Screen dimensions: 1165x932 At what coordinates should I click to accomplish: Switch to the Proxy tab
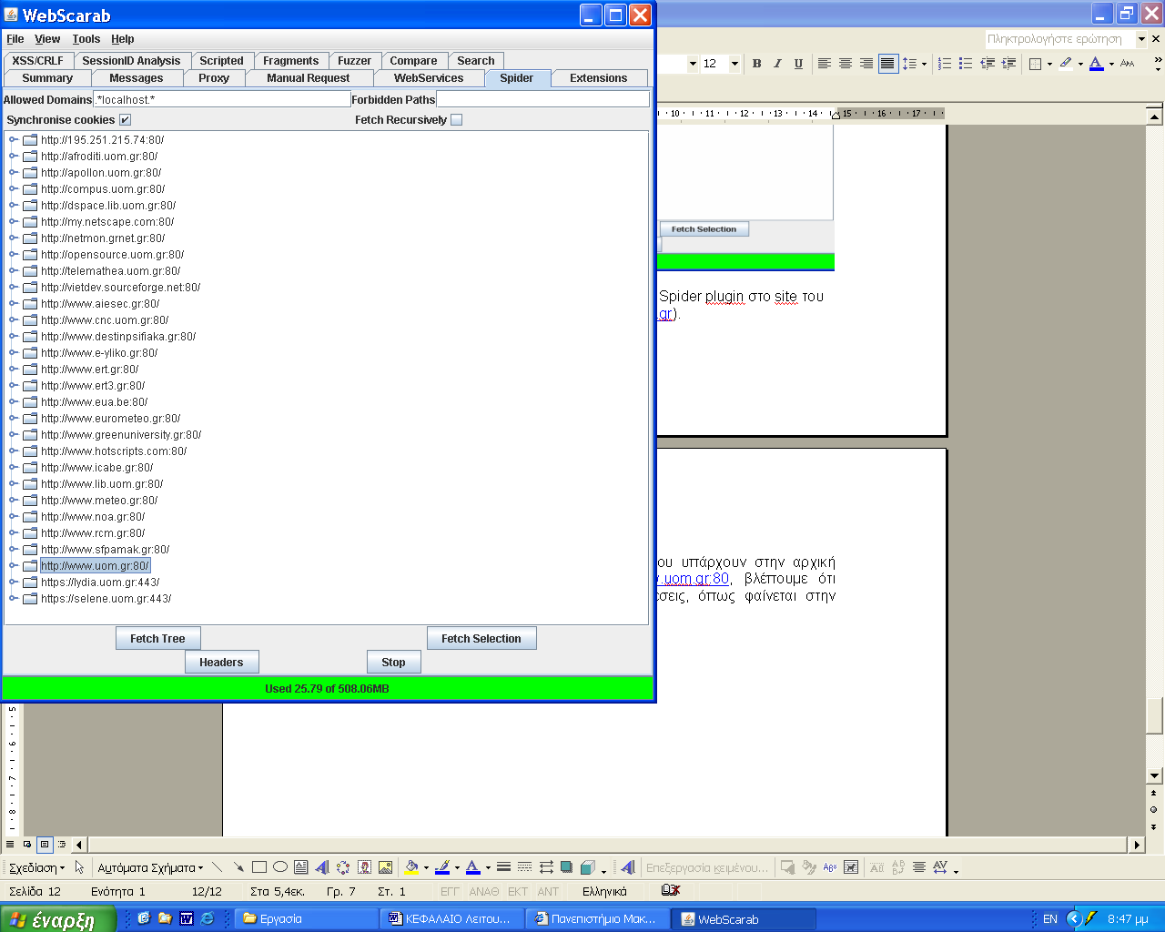pyautogui.click(x=214, y=78)
